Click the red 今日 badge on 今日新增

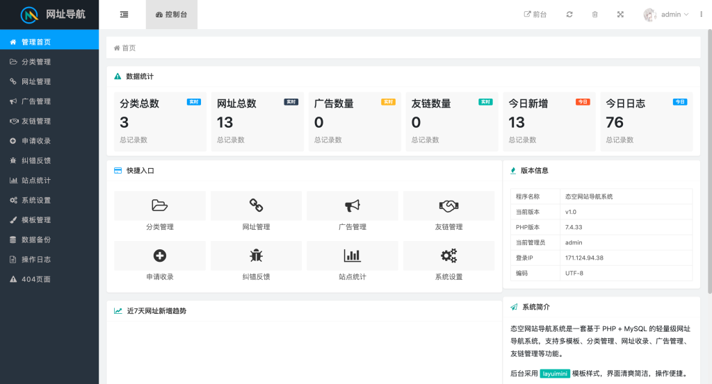click(x=583, y=102)
